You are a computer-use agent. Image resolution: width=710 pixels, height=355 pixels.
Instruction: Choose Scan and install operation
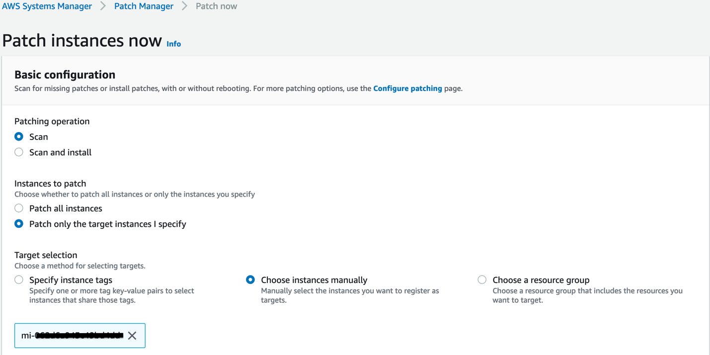[x=18, y=152]
